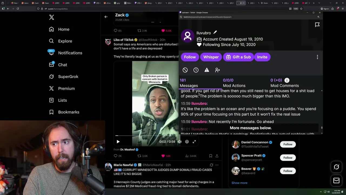The height and width of the screenshot is (195, 346).
Task: Reply to tweet with 85 comments
Action: click(x=118, y=31)
